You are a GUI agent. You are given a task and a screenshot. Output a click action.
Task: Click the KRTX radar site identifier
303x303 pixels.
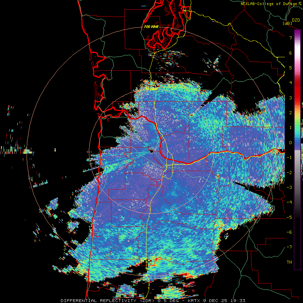pyautogui.click(x=194, y=301)
